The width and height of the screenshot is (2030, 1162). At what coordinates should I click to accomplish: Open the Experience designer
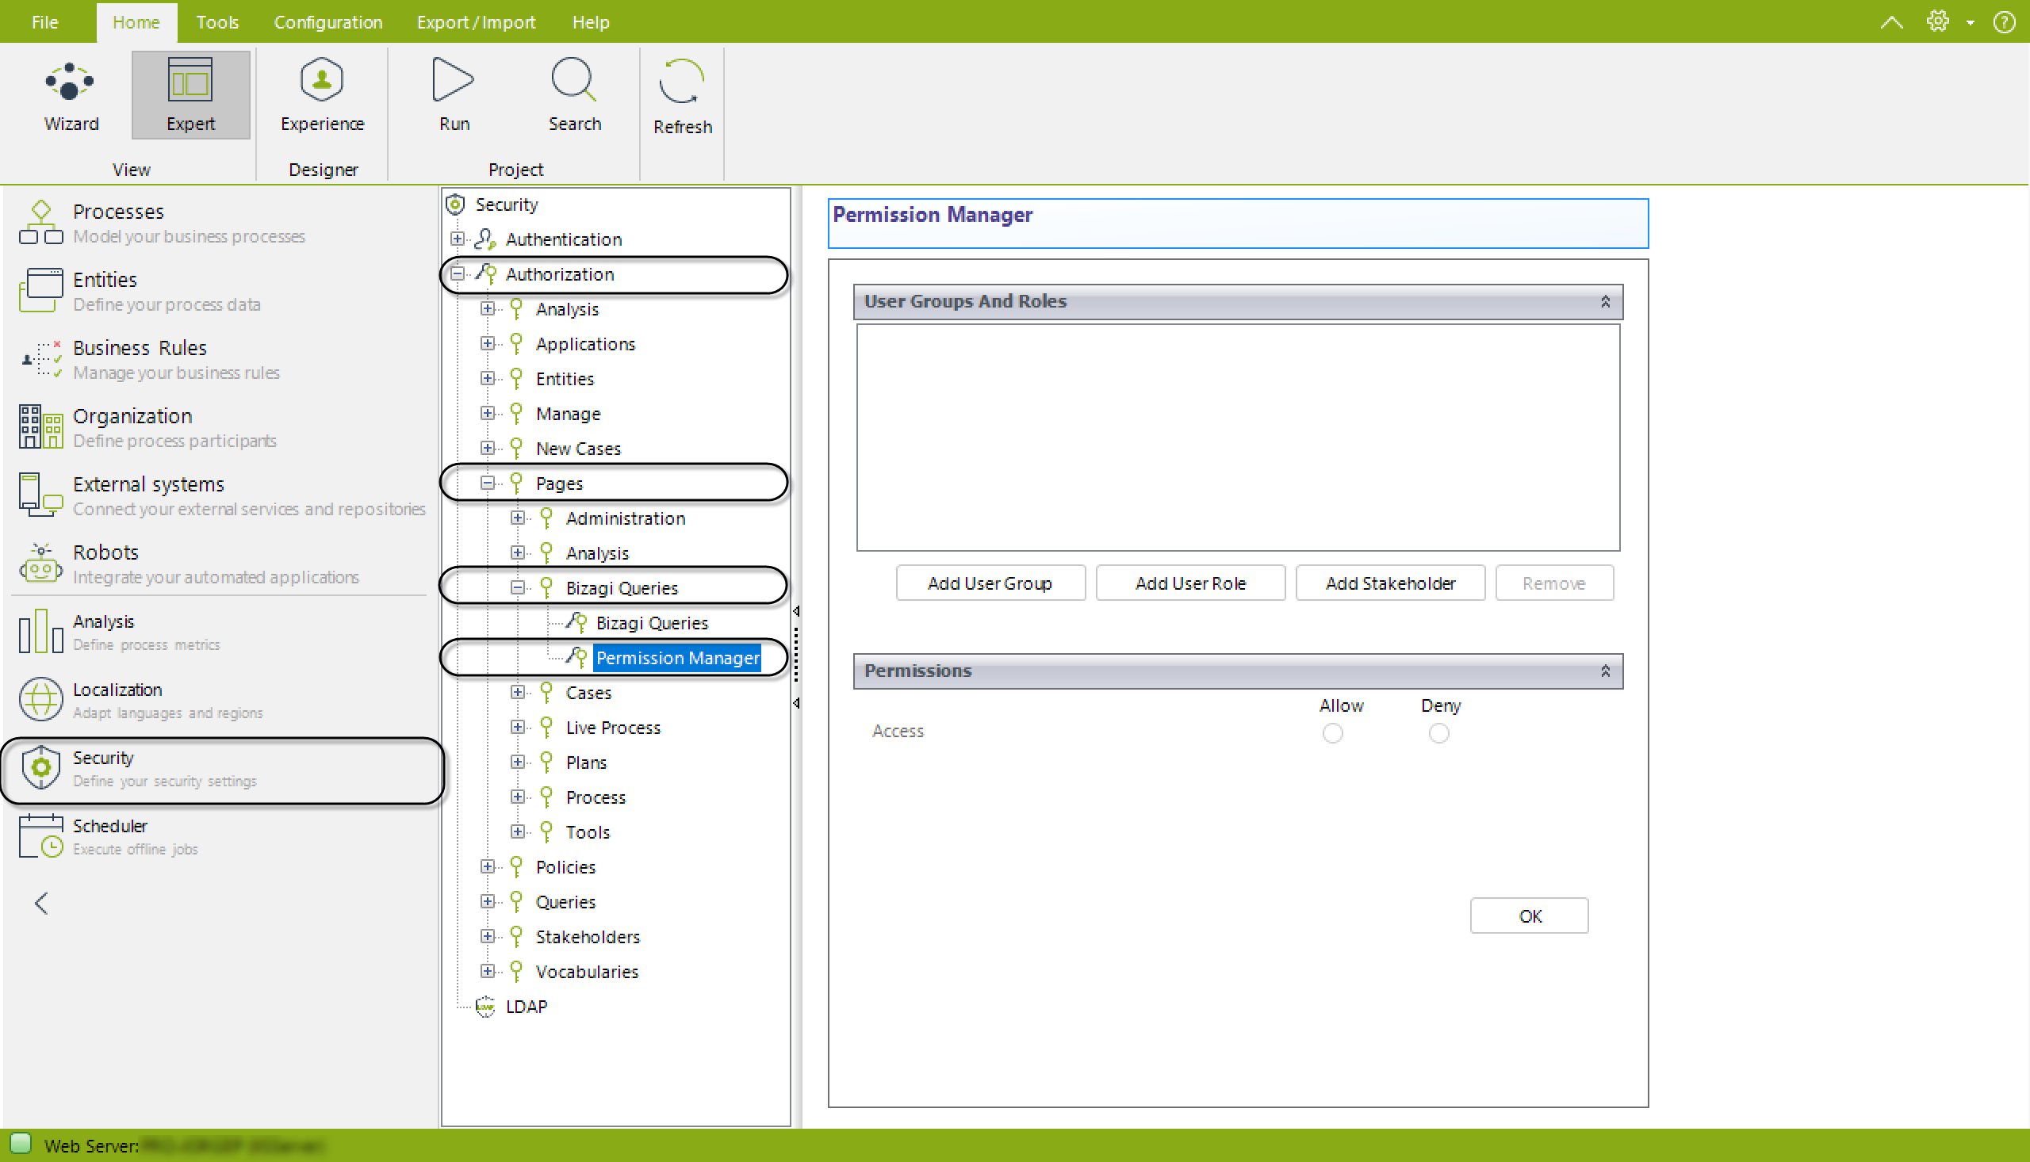322,96
